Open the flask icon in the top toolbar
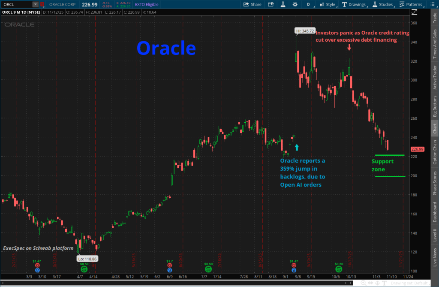439x287 pixels. click(x=283, y=4)
